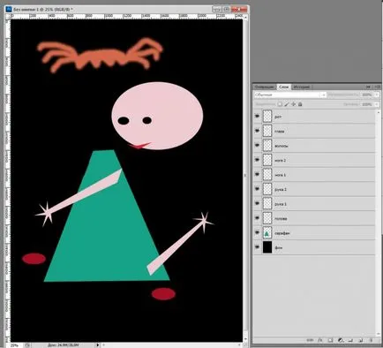Viewport: 383px width, 348px height.
Task: Click the create new layer icon
Action: click(361, 340)
